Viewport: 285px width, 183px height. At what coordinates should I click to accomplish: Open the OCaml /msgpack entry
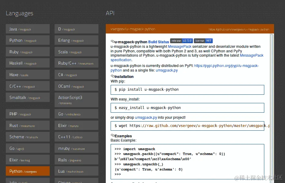click(77, 86)
